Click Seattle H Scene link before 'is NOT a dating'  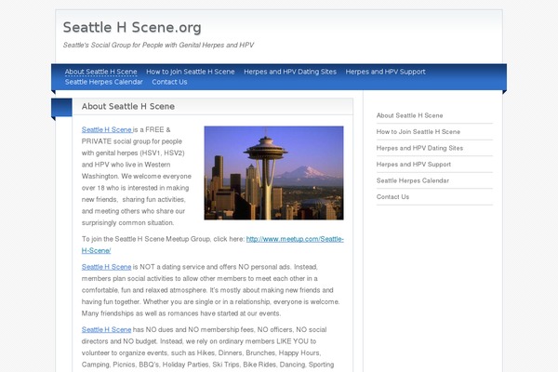click(x=106, y=267)
